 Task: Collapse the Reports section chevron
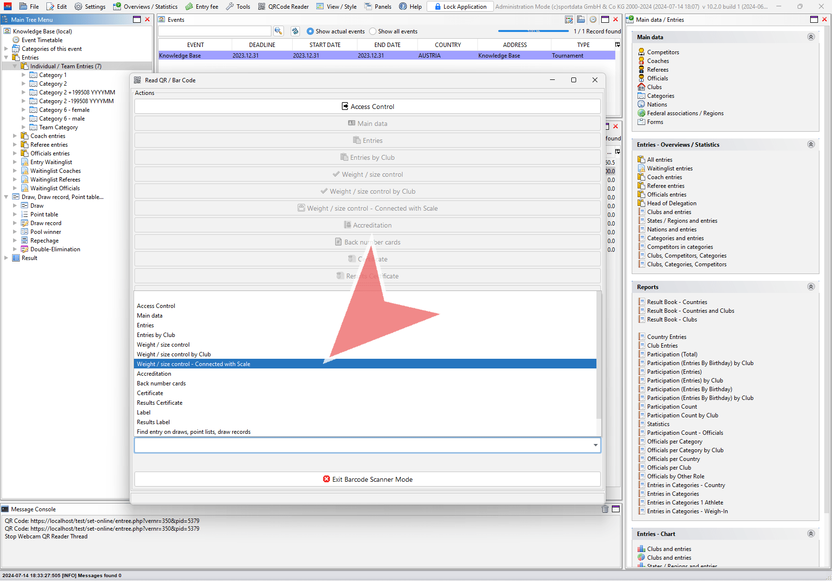pos(811,287)
